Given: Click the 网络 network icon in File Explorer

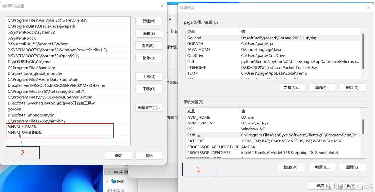Looking at the screenshot, I should coord(113,181).
